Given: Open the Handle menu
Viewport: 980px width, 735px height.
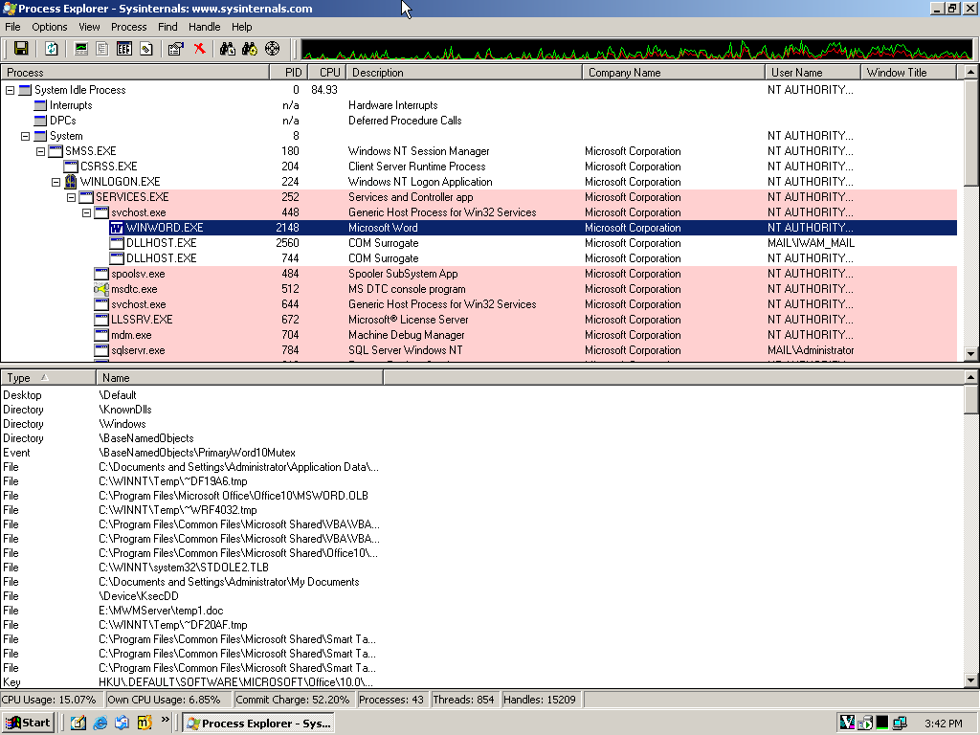Looking at the screenshot, I should [x=205, y=27].
